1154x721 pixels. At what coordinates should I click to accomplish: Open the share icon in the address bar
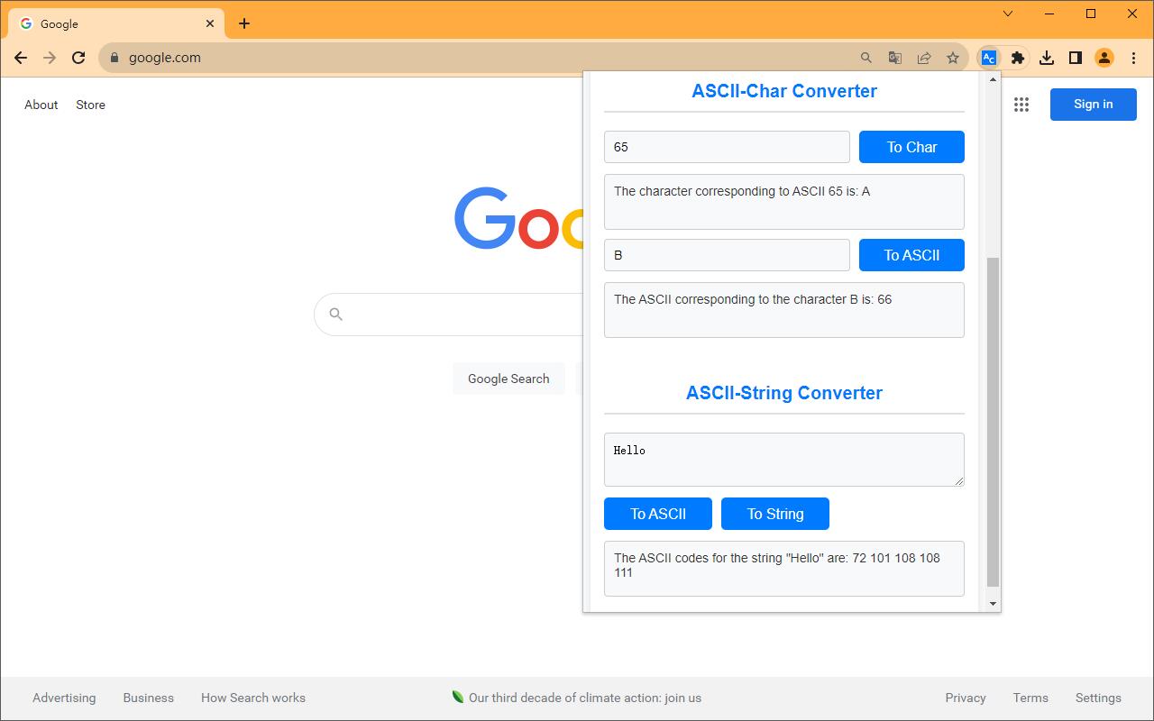[x=923, y=57]
